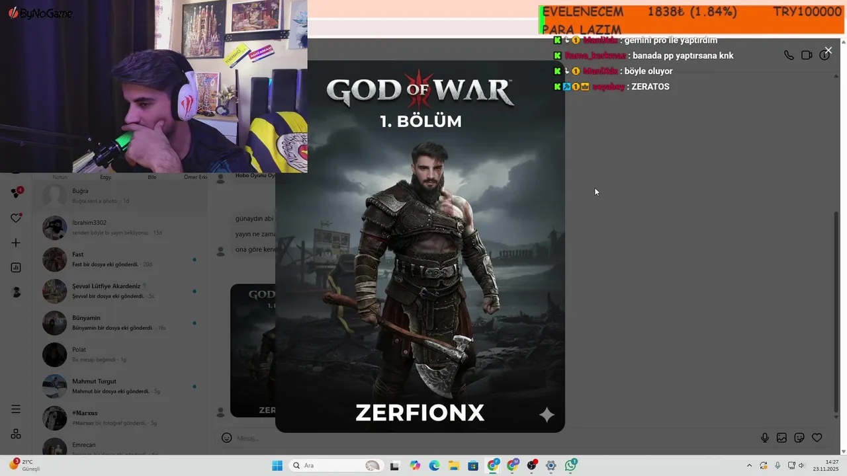The image size is (847, 476).
Task: Open the emoji picker in message box
Action: 227,438
